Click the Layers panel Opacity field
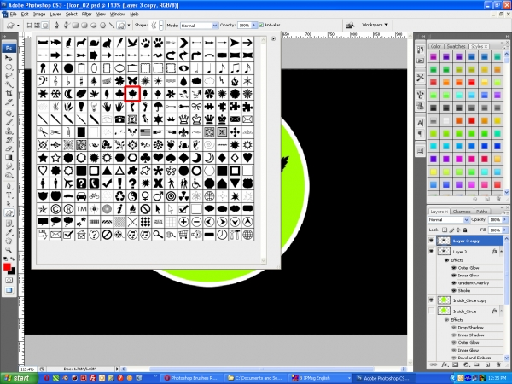This screenshot has width=512, height=384. point(495,220)
